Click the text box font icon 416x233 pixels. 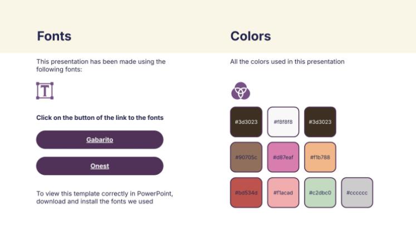(45, 91)
